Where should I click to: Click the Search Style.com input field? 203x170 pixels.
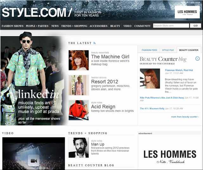pyautogui.click(x=171, y=26)
